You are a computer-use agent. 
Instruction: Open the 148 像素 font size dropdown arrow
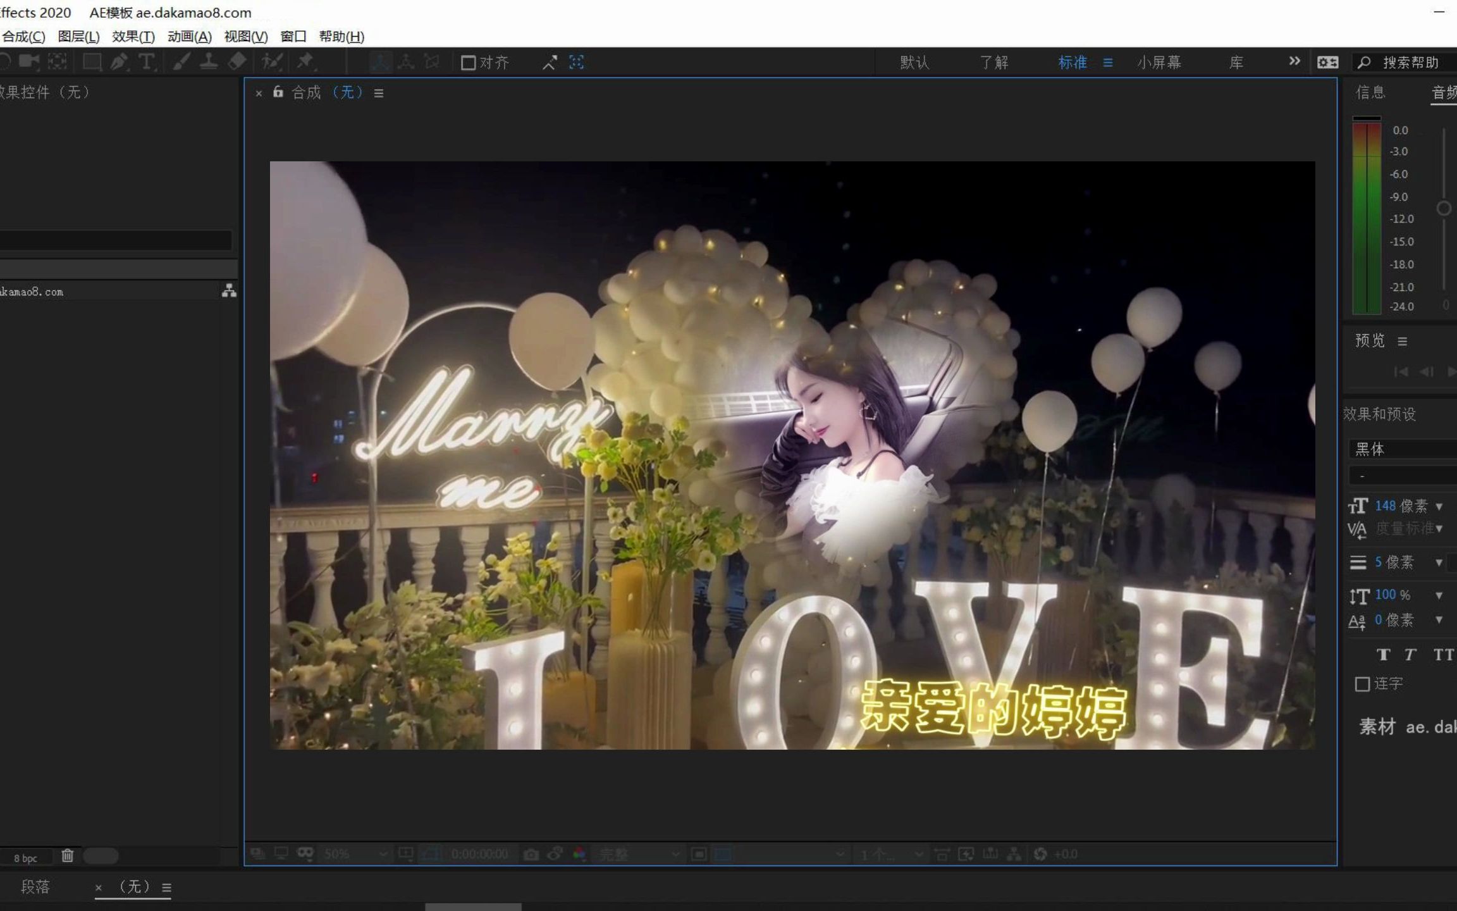(1439, 506)
